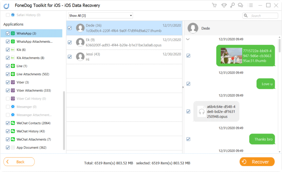Click the key register icon
Viewport: 282px width, 172px height.
[232, 5]
